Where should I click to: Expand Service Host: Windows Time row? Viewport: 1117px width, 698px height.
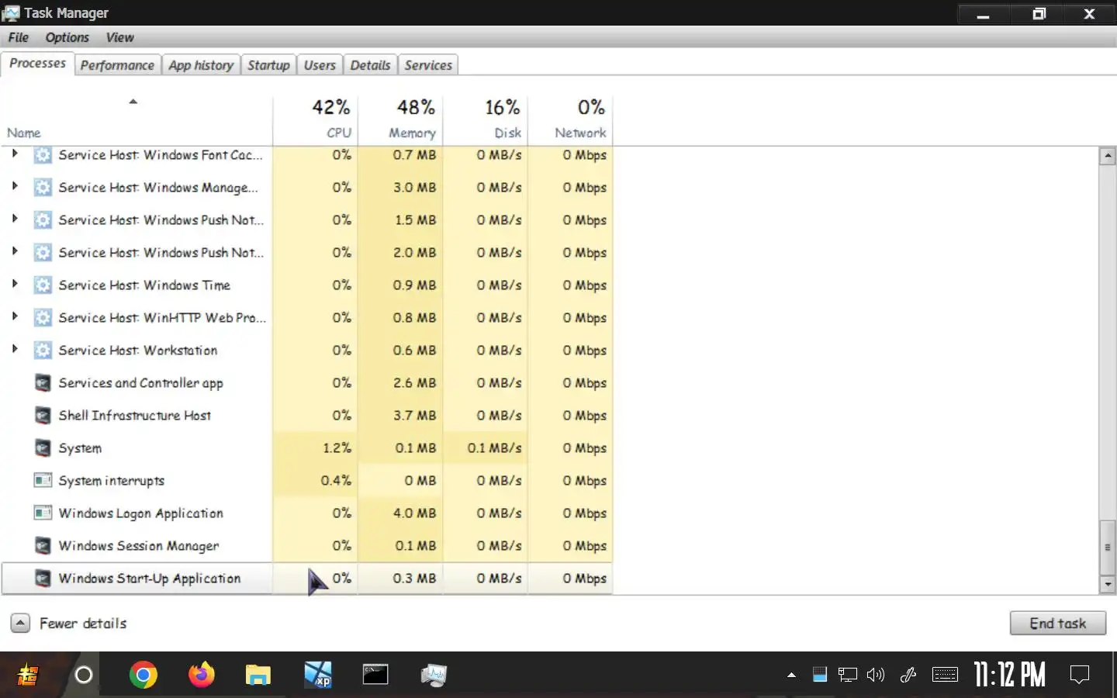(x=15, y=284)
